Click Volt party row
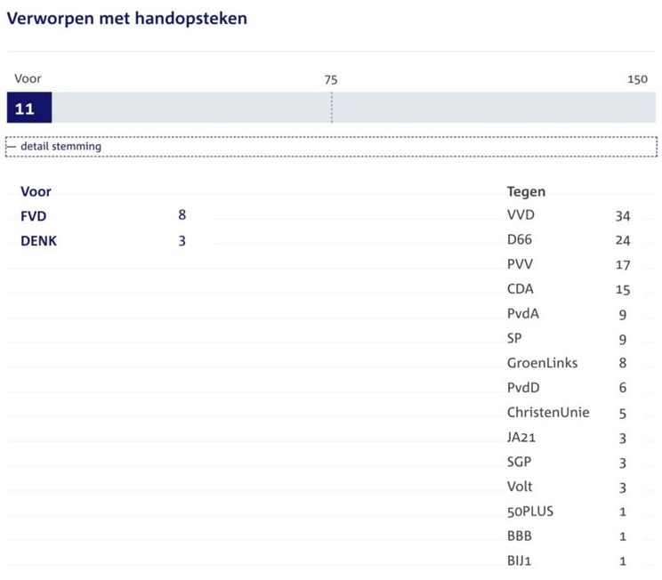 pos(519,487)
